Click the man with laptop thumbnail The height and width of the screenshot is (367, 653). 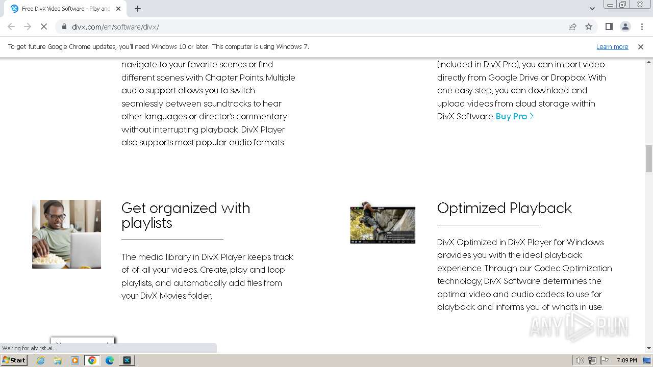(66, 234)
